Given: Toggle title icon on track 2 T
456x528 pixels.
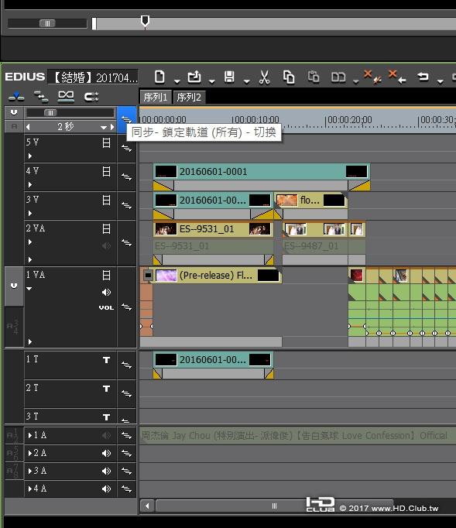Looking at the screenshot, I should 106,389.
